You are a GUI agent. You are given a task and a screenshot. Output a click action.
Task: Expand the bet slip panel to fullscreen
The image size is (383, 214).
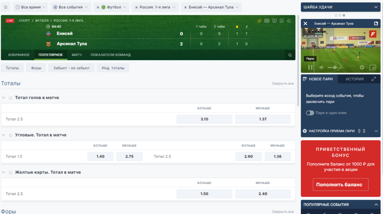tap(374, 79)
